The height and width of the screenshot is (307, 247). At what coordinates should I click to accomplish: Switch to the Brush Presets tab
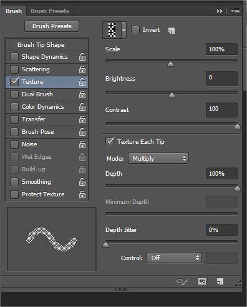(x=50, y=11)
